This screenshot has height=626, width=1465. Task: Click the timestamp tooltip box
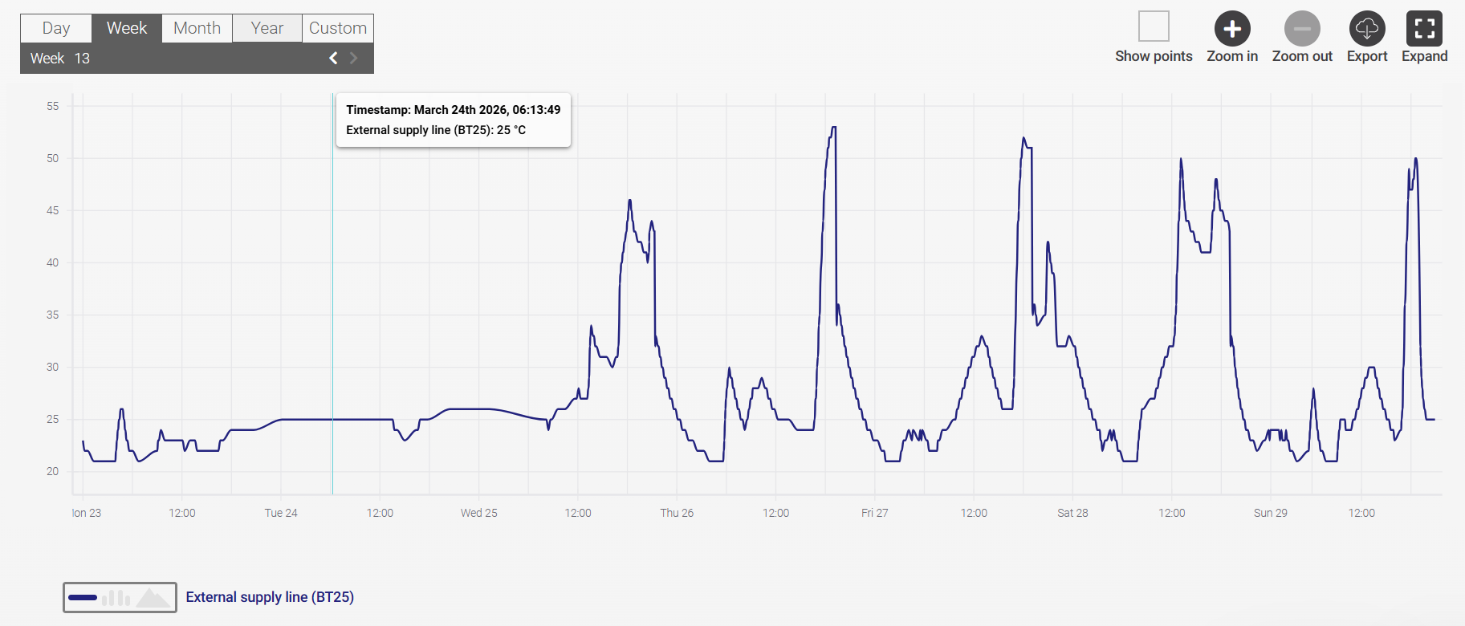tap(453, 120)
